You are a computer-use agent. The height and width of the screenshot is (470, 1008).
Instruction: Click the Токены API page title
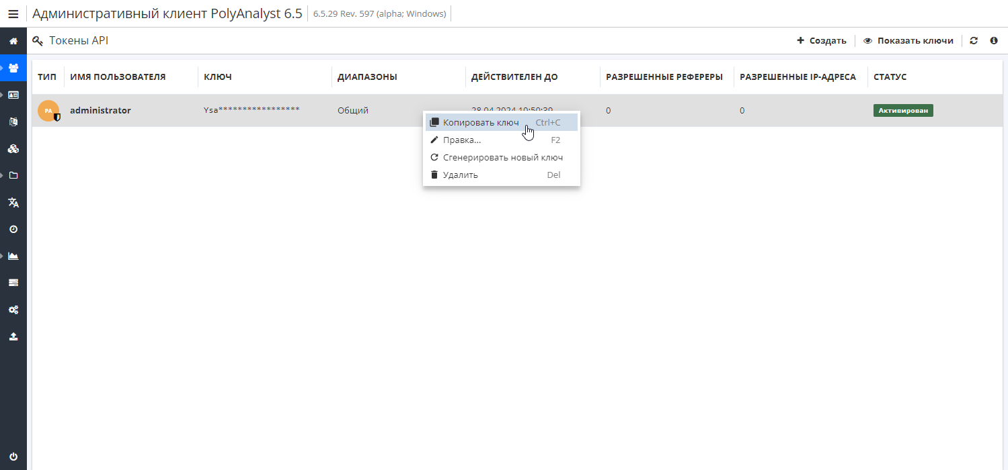point(79,41)
